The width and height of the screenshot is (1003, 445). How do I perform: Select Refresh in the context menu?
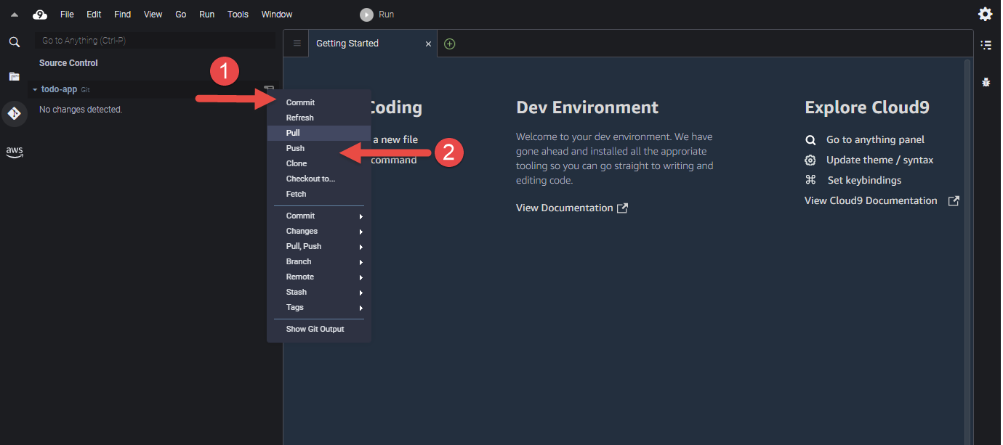point(319,118)
